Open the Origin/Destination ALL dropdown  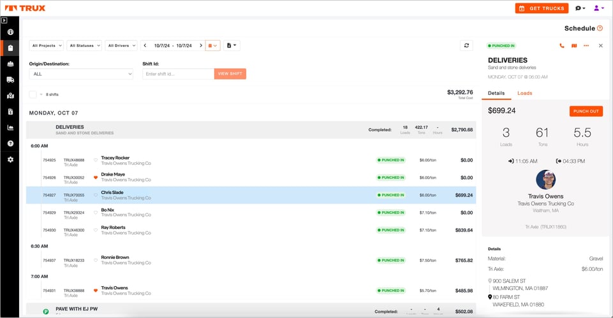pyautogui.click(x=81, y=74)
